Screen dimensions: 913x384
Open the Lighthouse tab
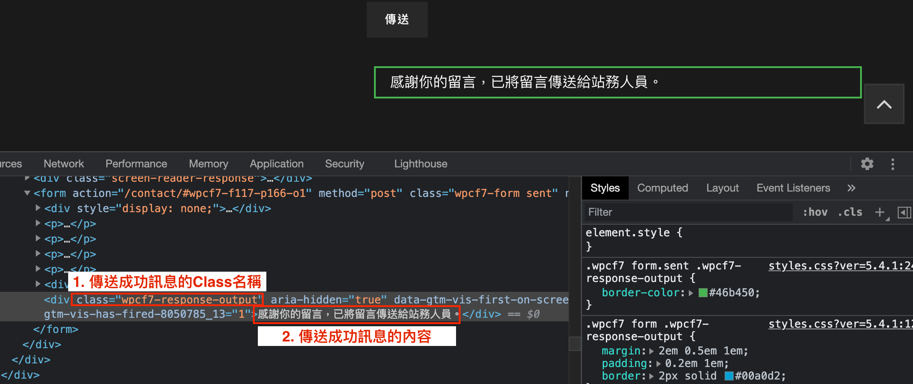pos(421,164)
